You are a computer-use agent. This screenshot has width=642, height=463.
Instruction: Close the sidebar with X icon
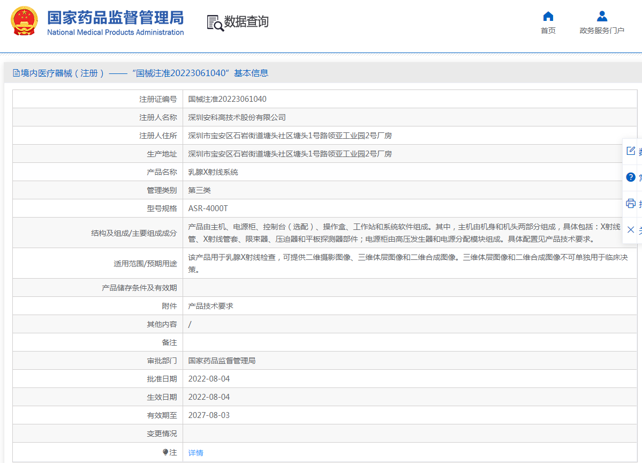(631, 229)
